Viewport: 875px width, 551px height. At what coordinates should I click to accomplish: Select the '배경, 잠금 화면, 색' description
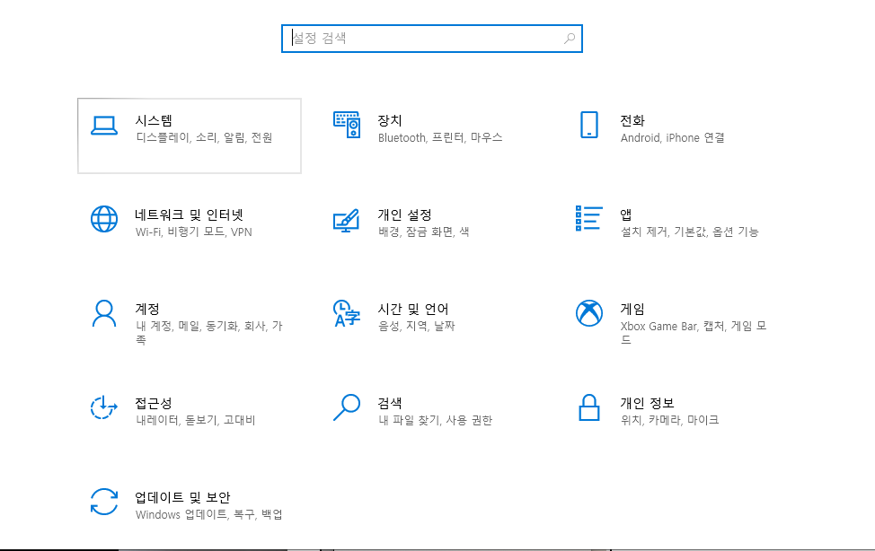(x=423, y=232)
